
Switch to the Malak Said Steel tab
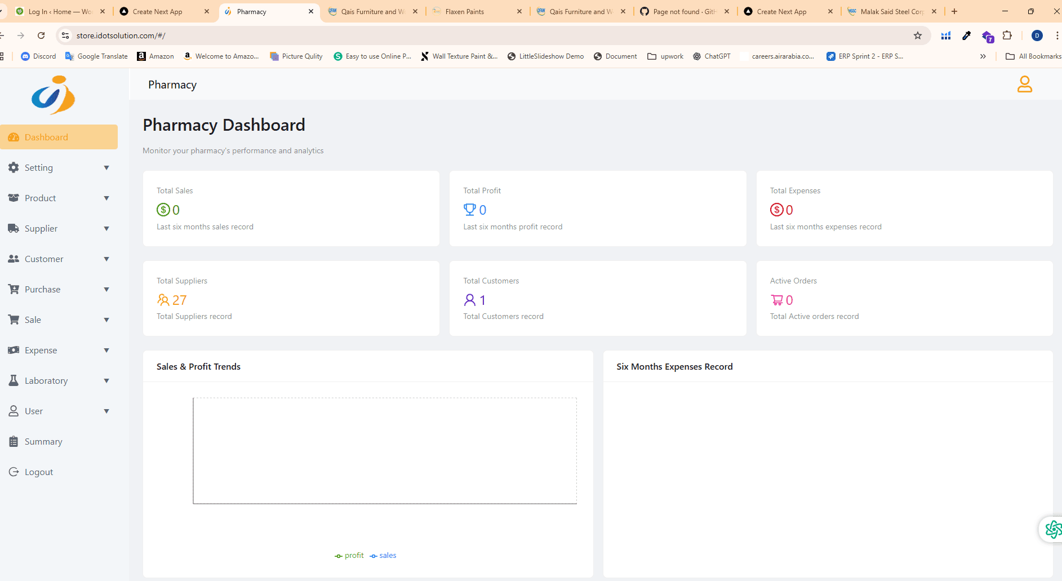click(x=892, y=11)
